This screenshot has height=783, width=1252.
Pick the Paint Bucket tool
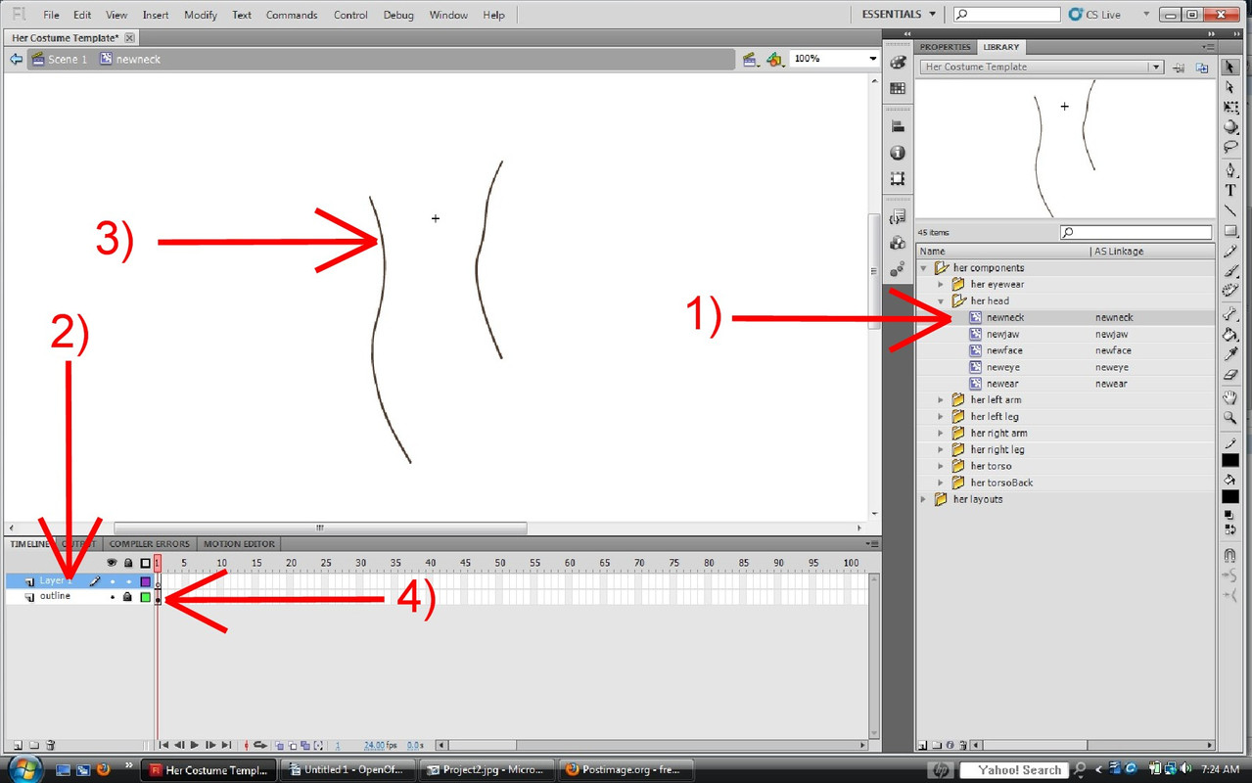tap(1230, 335)
